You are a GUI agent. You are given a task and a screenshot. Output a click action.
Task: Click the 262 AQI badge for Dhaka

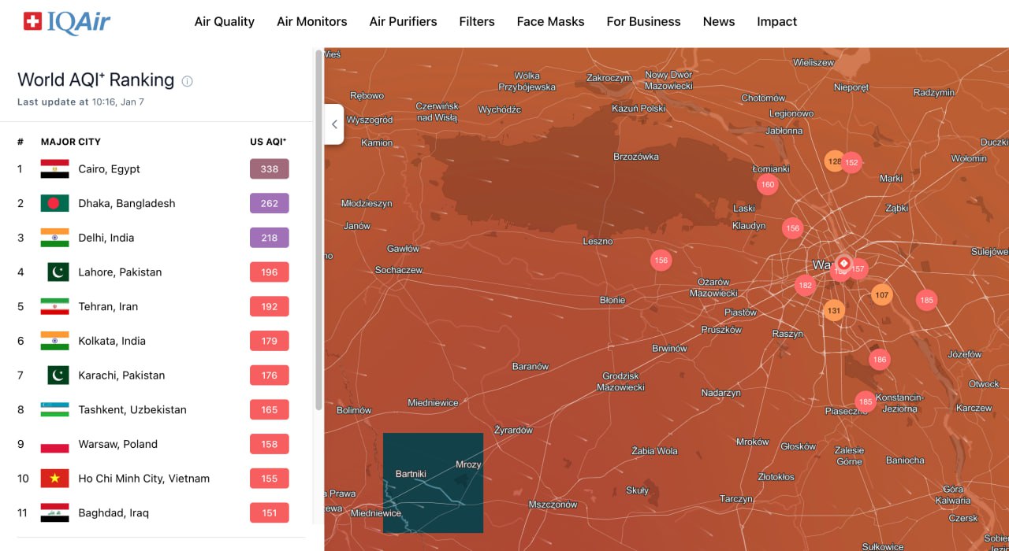tap(270, 203)
